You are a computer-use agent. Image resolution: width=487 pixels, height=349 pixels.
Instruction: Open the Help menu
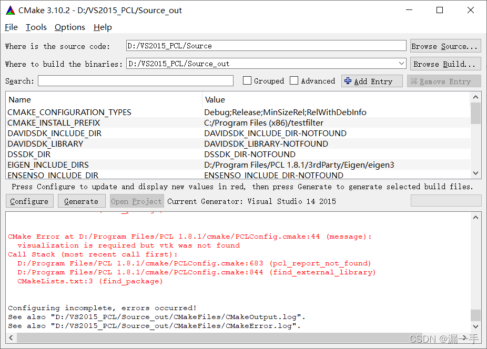pos(103,27)
